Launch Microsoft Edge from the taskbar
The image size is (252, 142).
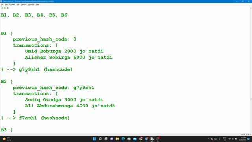[123, 139]
